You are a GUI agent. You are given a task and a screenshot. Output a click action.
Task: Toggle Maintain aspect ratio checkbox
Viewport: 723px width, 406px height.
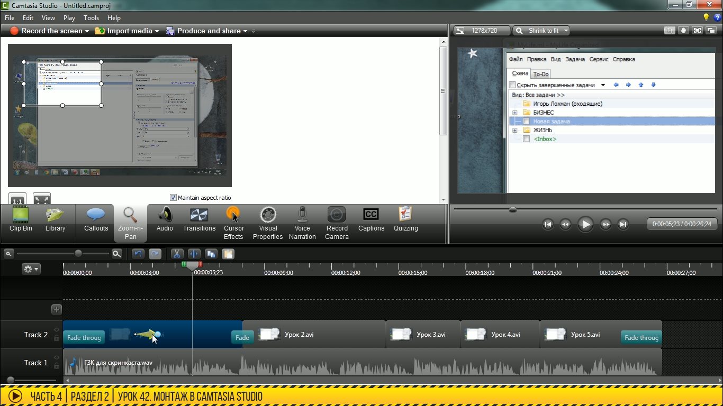pos(173,198)
